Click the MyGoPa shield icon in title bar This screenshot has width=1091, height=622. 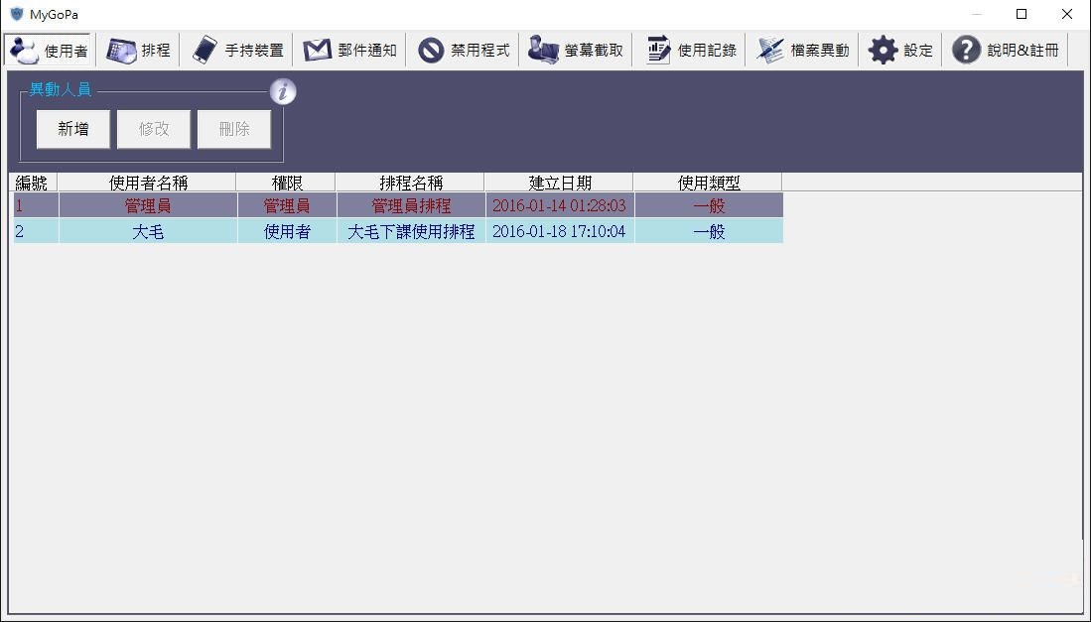point(17,14)
